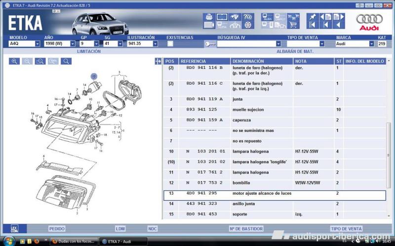This screenshot has height=246, width=395.
Task: Zoom in on the illustration
Action: pos(14,61)
